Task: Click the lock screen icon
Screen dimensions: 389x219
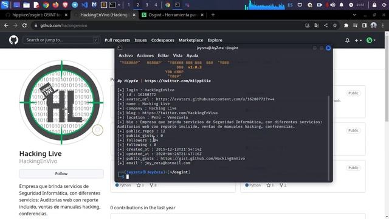Action: 374,5
